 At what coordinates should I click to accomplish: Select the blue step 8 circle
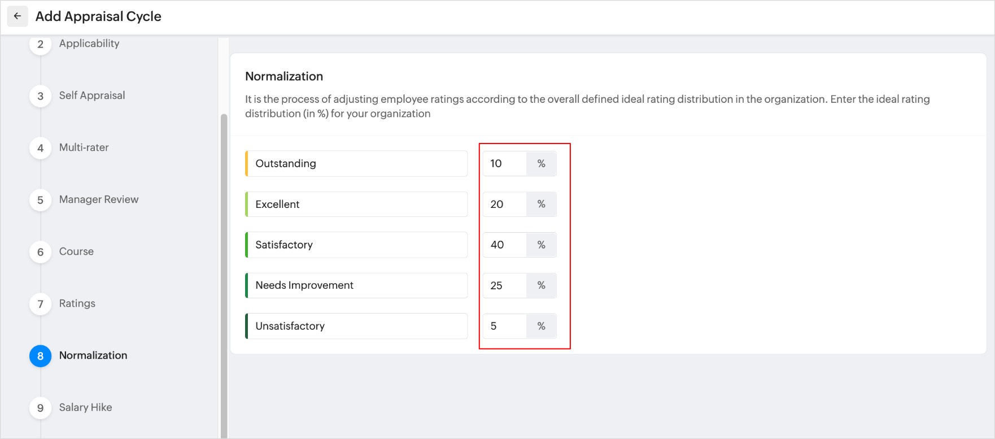click(40, 356)
